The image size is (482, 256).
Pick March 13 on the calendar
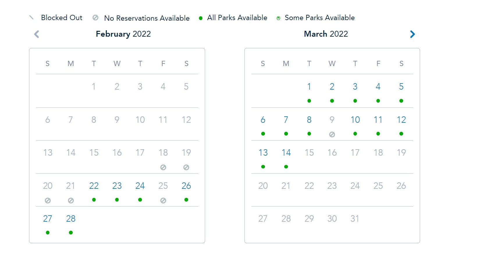coord(263,152)
